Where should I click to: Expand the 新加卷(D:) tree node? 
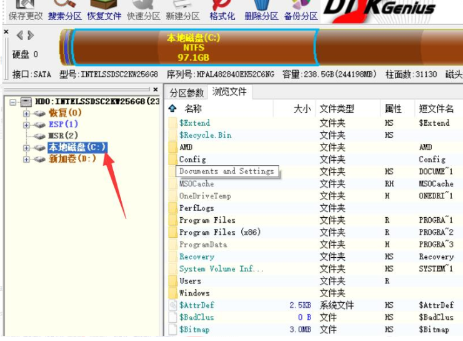click(x=26, y=160)
